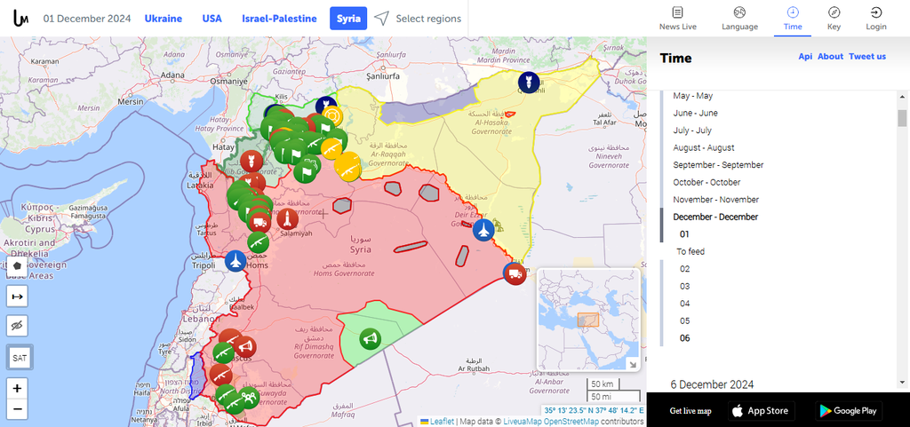Switch to the Ukraine region tab
910x427 pixels.
pyautogui.click(x=164, y=19)
